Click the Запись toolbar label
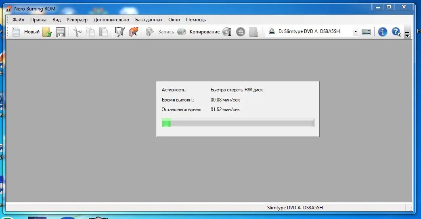Screen dimensions: 421x219 point(166,32)
